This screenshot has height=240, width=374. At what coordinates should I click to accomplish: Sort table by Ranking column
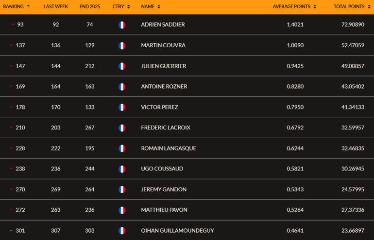(17, 7)
